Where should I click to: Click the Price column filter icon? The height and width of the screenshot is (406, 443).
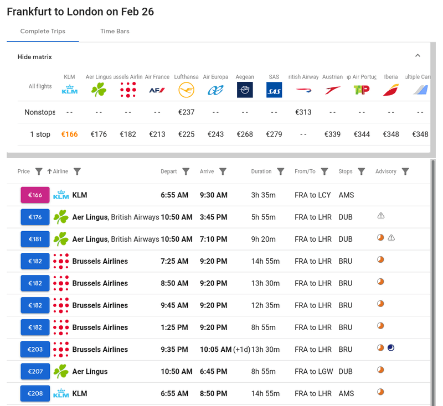39,171
